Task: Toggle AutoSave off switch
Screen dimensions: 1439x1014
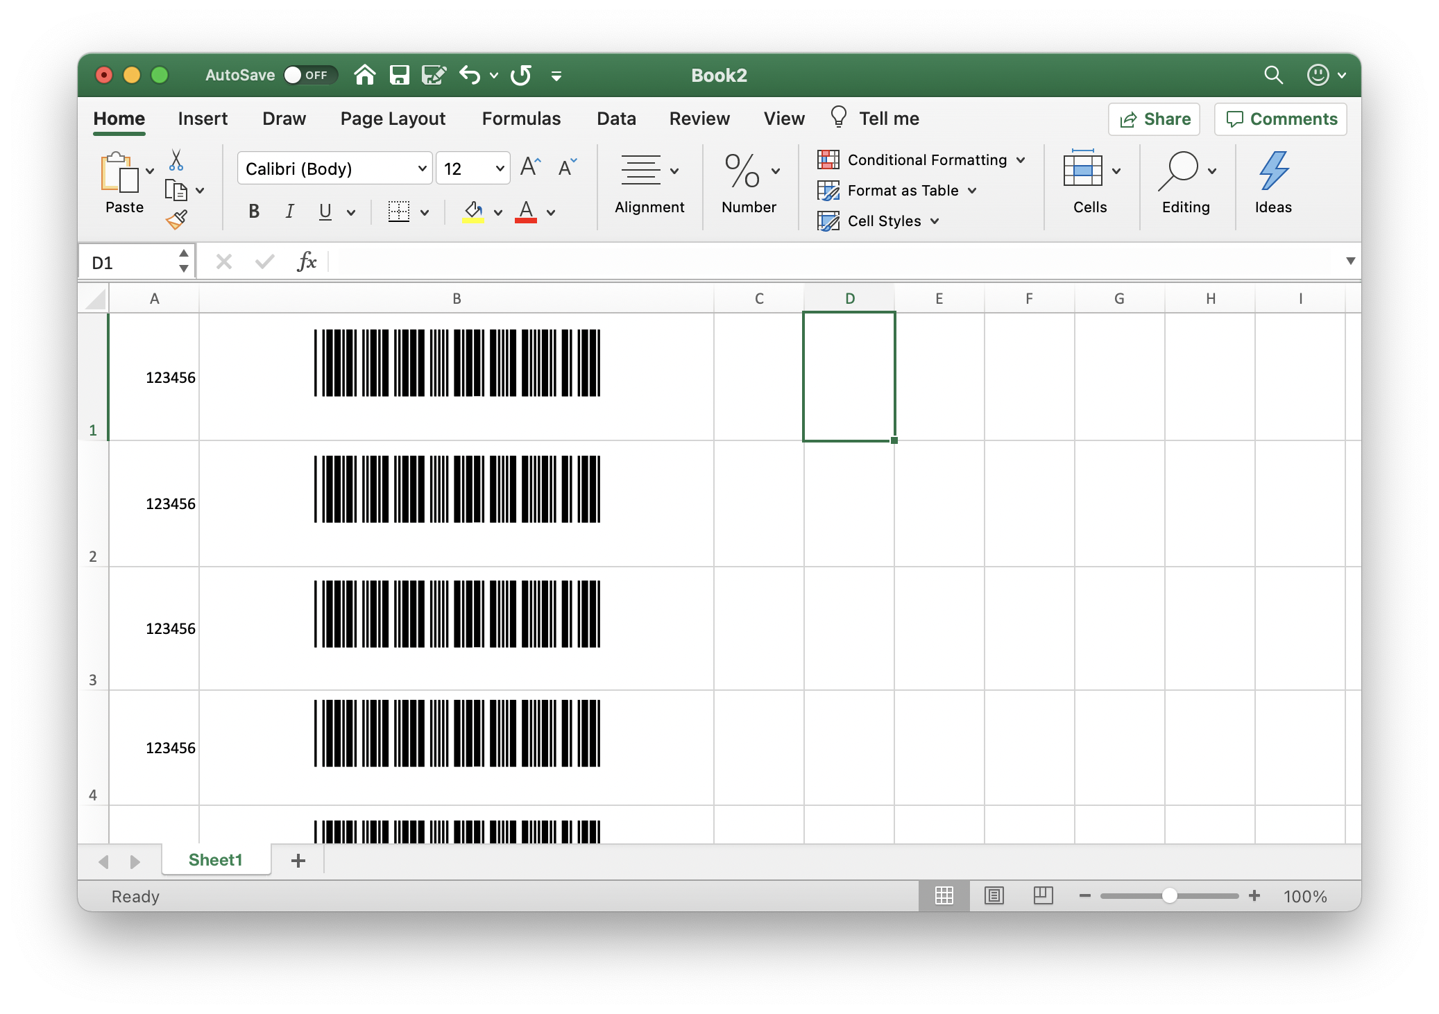Action: click(306, 75)
